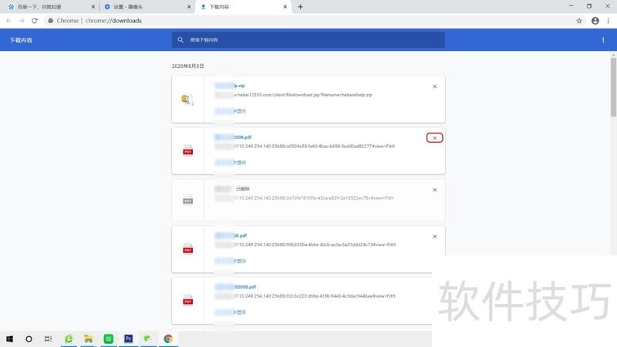Bookmark this page with the star icon
Image resolution: width=617 pixels, height=347 pixels.
pyautogui.click(x=579, y=21)
